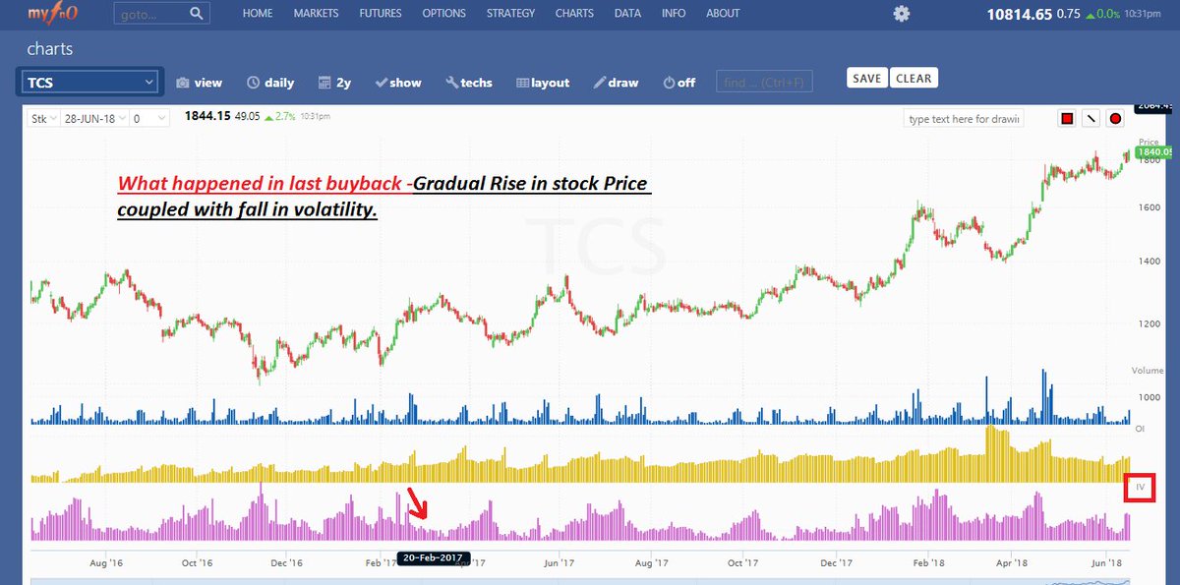Open the TCS symbol dropdown
This screenshot has height=585, width=1180.
click(x=89, y=83)
